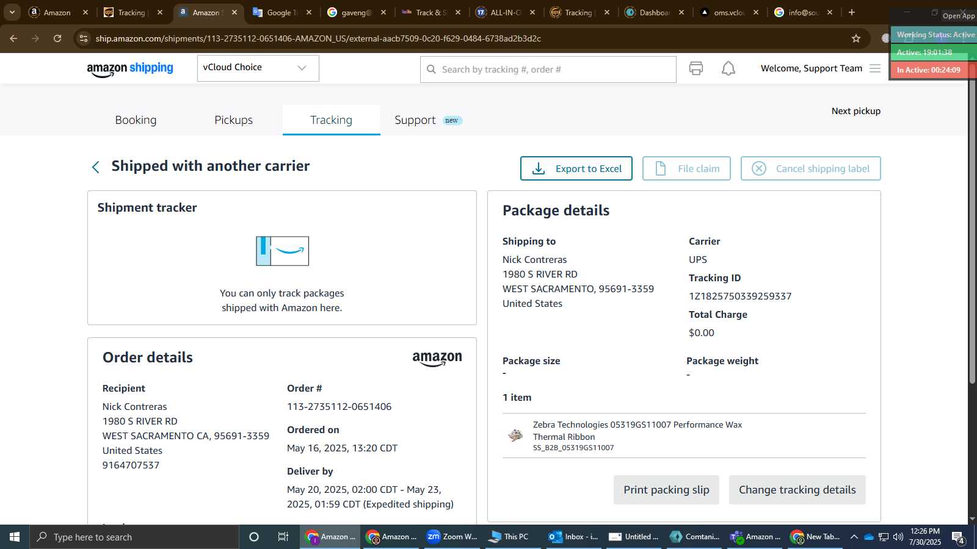Click Export to Excel button
This screenshot has height=549, width=977.
576,168
